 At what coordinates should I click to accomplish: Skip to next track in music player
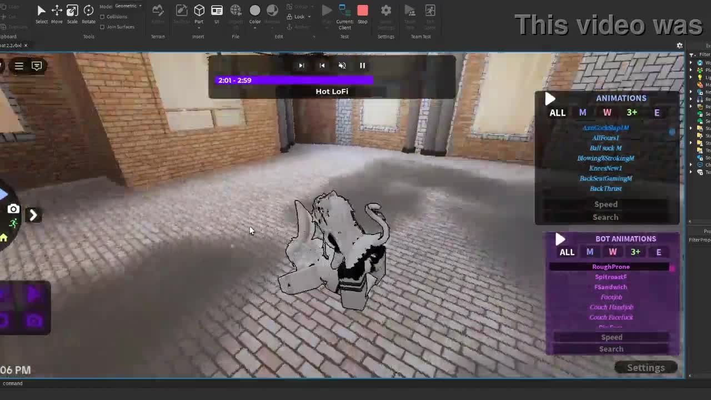[301, 66]
